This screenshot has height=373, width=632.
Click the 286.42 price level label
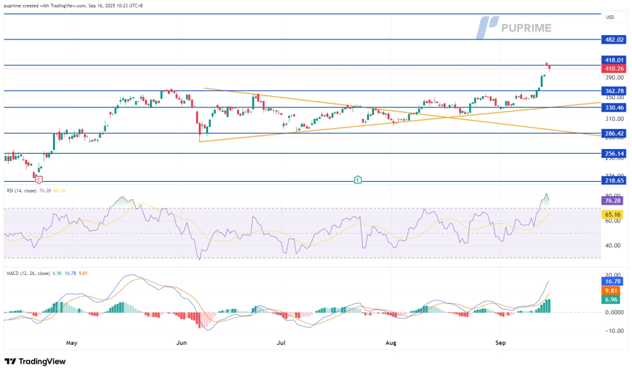pyautogui.click(x=615, y=133)
